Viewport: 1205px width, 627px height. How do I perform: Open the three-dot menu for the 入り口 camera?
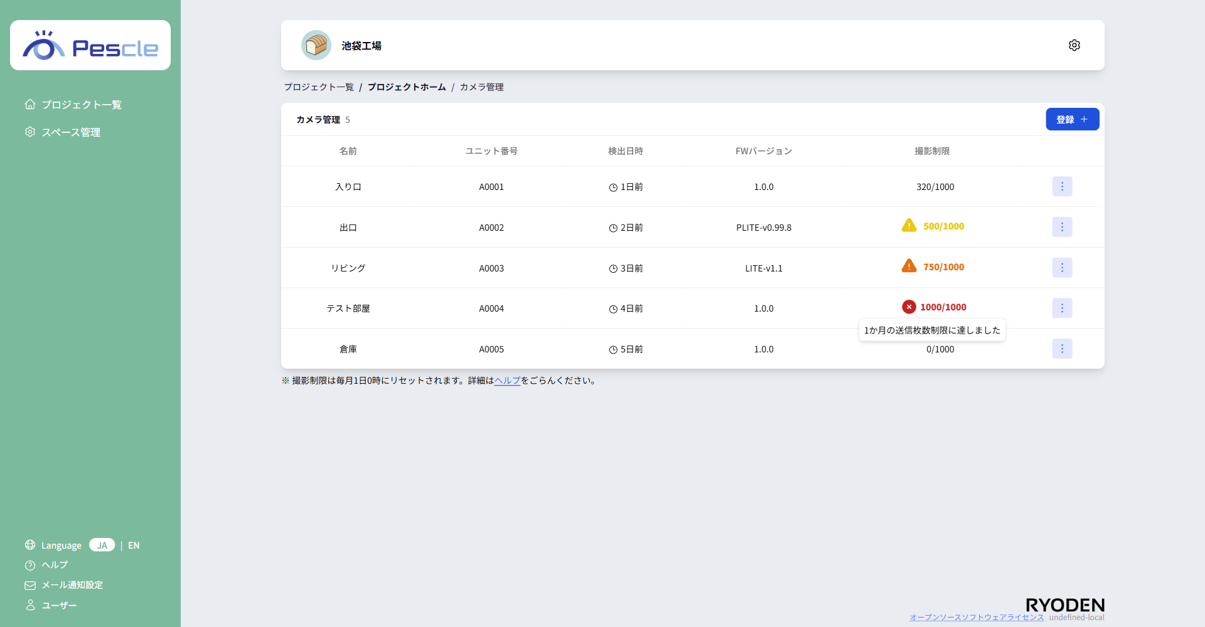click(x=1062, y=187)
